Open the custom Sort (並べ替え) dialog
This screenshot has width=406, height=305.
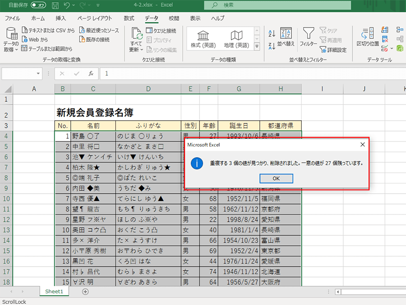pos(286,37)
